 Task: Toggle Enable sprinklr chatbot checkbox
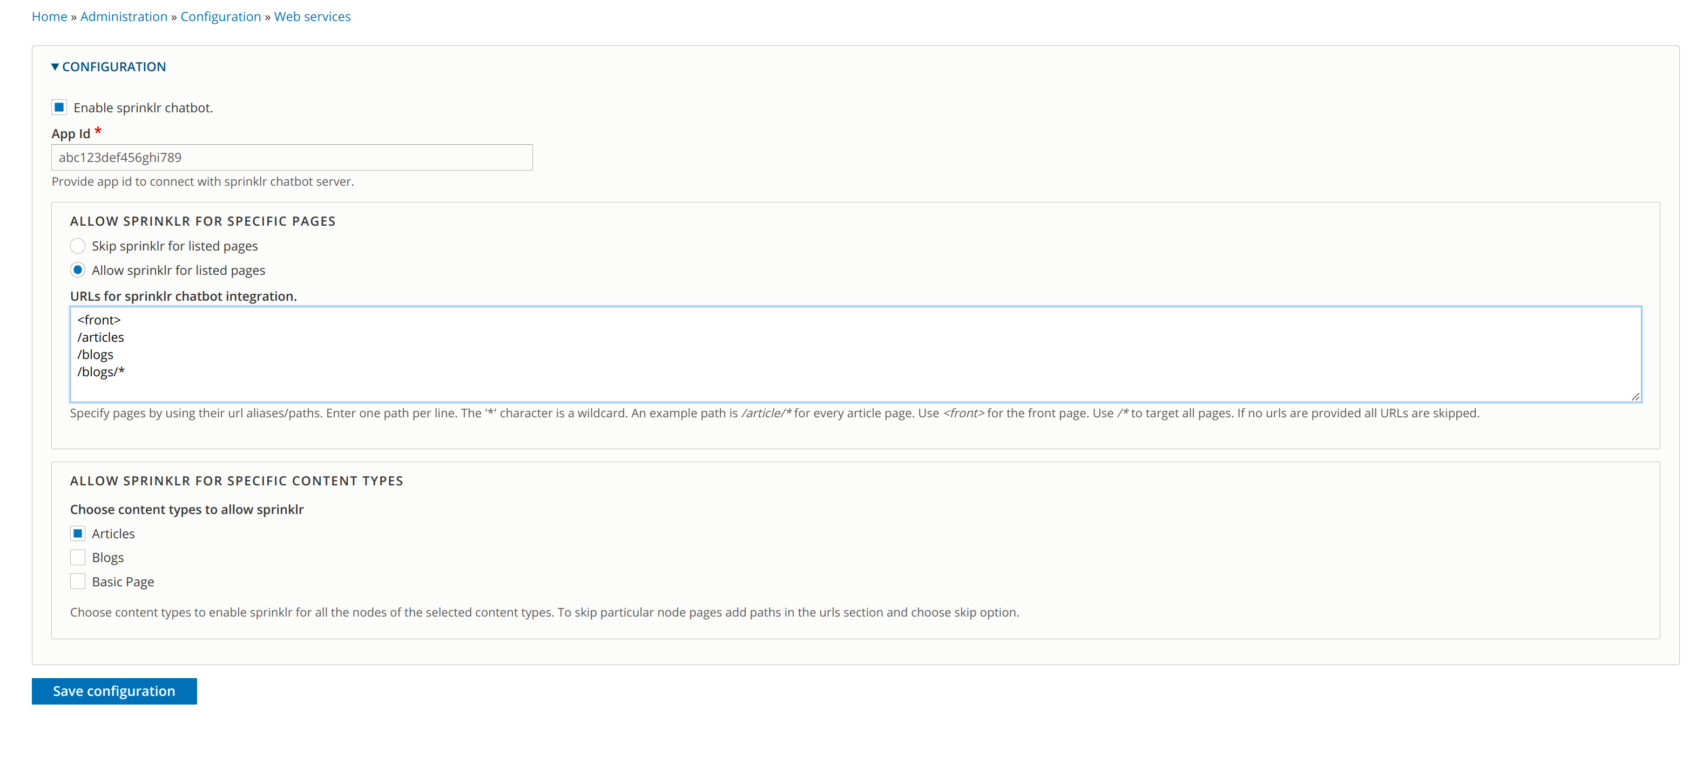point(59,107)
